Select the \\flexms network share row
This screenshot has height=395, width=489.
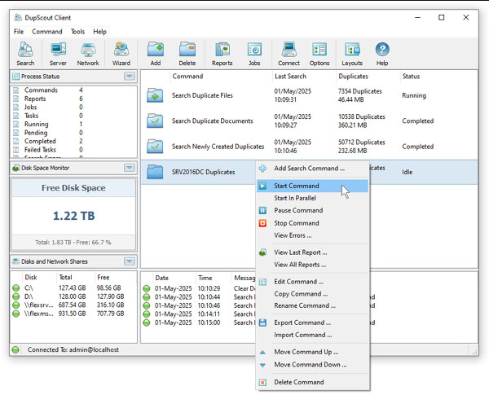pos(73,314)
